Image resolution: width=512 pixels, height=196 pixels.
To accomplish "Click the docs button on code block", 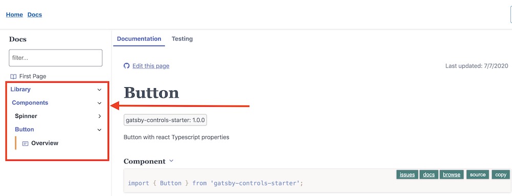I will (429, 175).
